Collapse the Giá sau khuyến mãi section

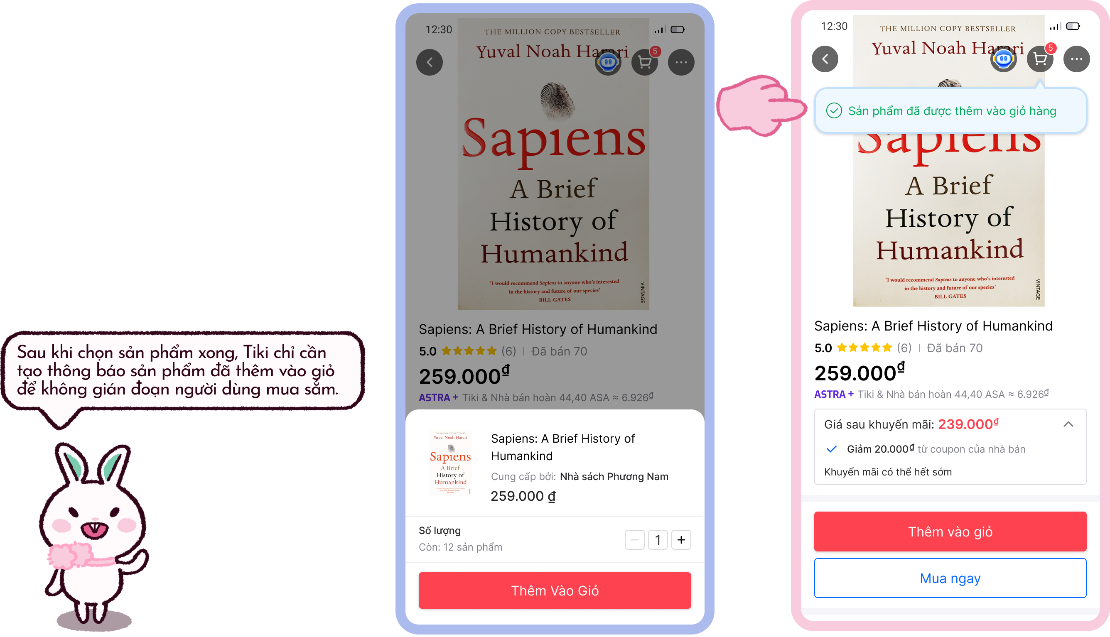click(x=1068, y=424)
